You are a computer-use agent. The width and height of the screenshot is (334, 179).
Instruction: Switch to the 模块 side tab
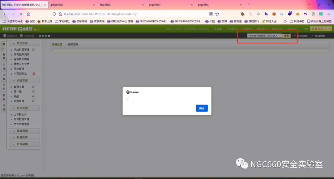tap(4, 56)
